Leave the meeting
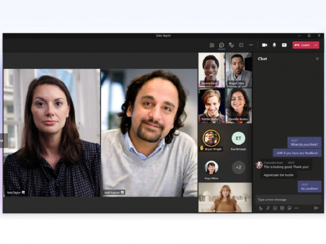Screen dimensions: 326x244 [302, 45]
